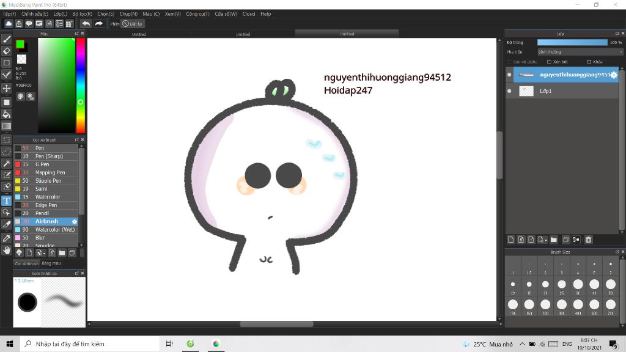Viewport: 626px width, 352px height.
Task: Hide the Lớp1 layer
Action: tap(509, 91)
